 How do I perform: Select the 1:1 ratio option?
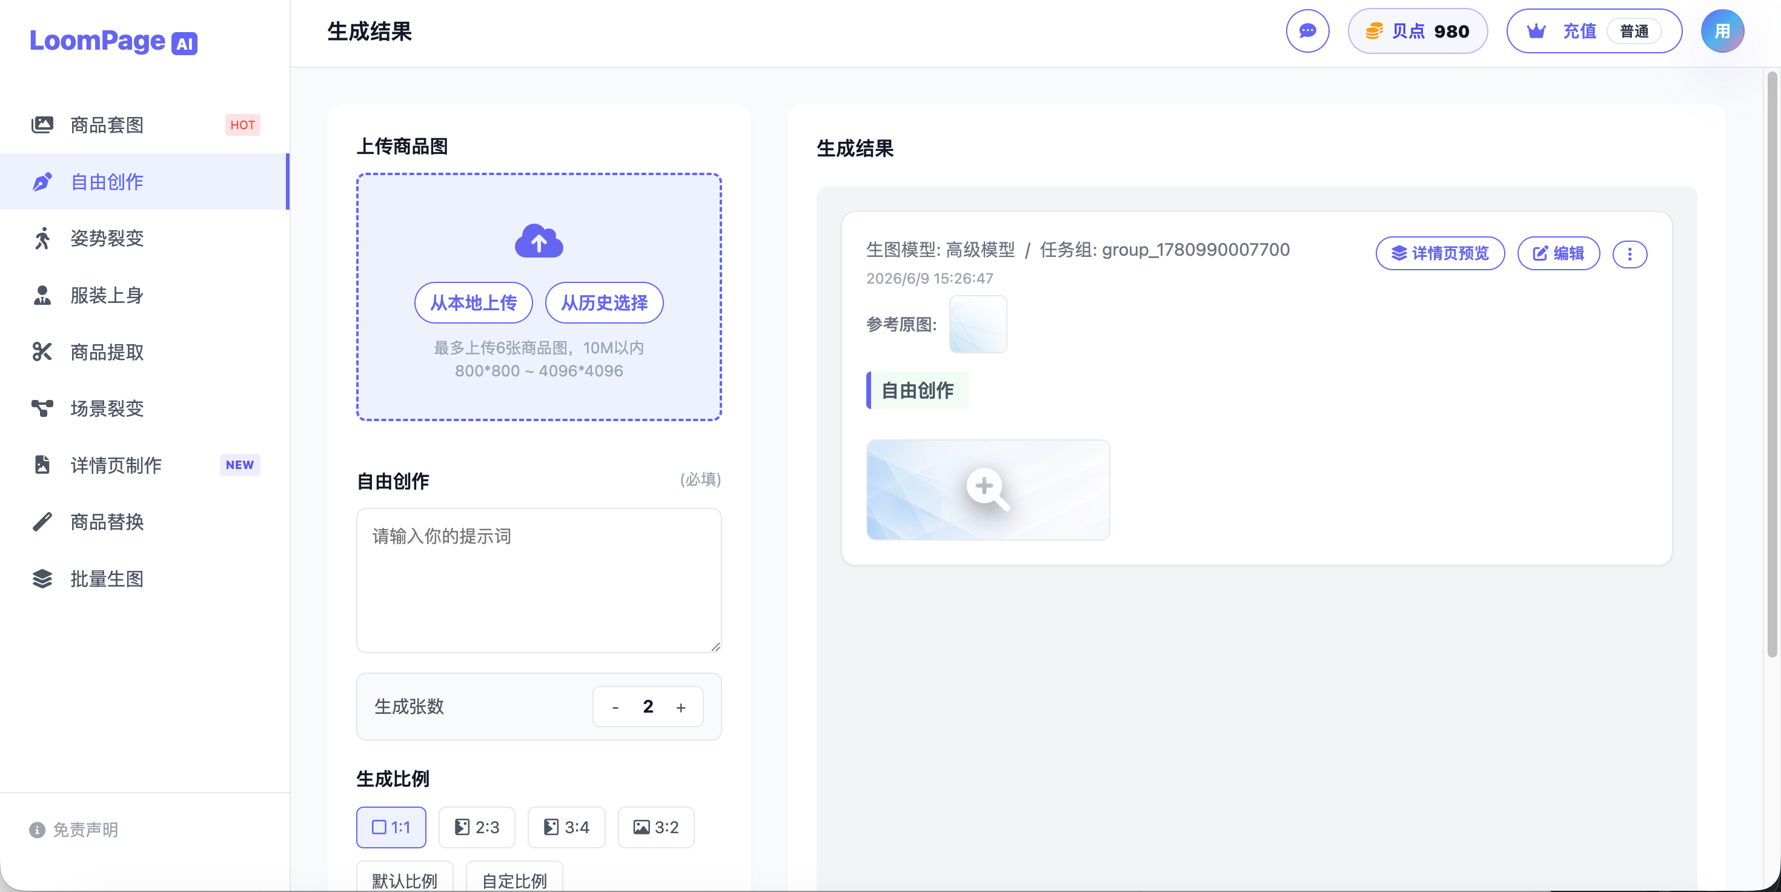[x=391, y=827]
